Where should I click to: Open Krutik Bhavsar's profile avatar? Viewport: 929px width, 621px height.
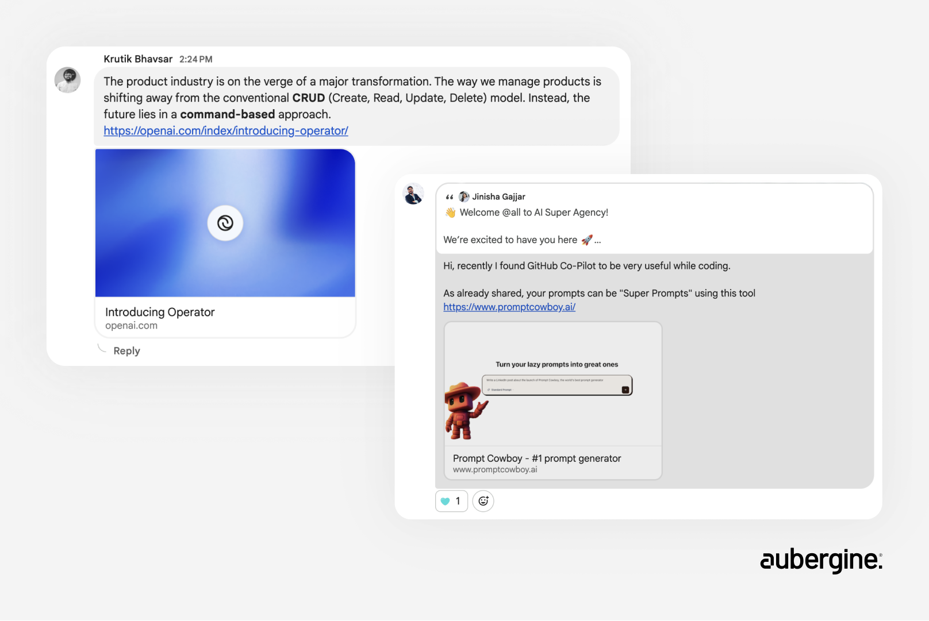67,80
